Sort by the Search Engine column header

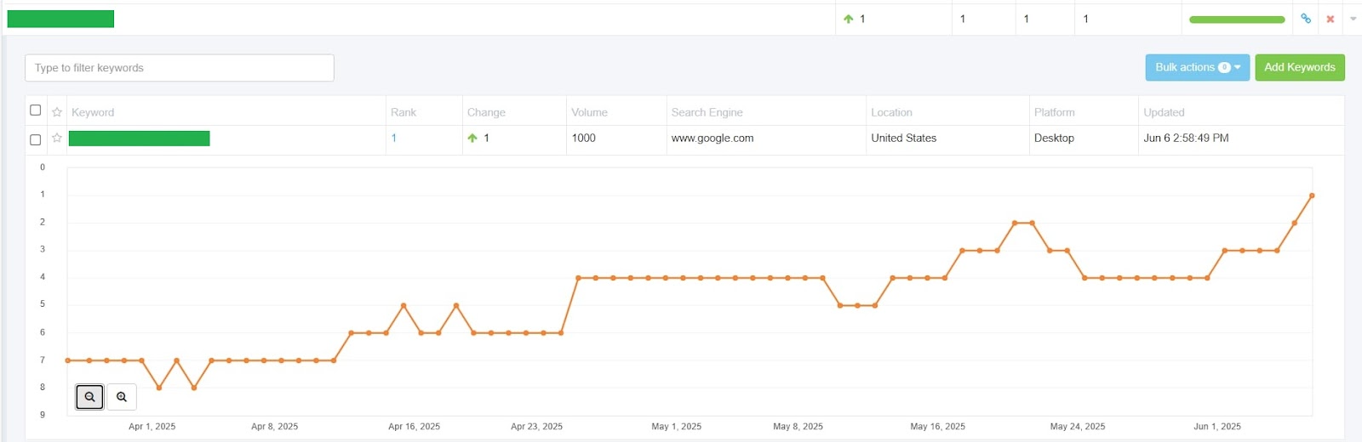tap(707, 112)
